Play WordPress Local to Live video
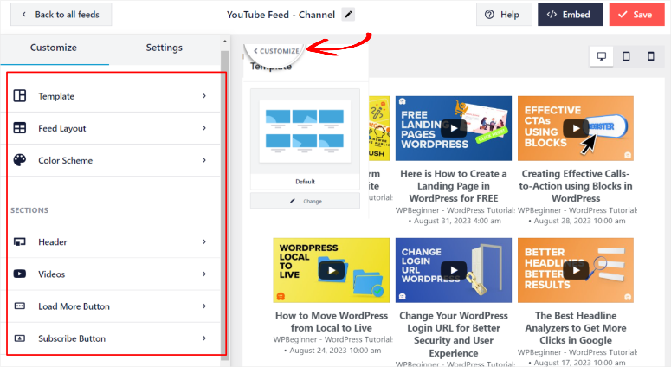 click(332, 270)
